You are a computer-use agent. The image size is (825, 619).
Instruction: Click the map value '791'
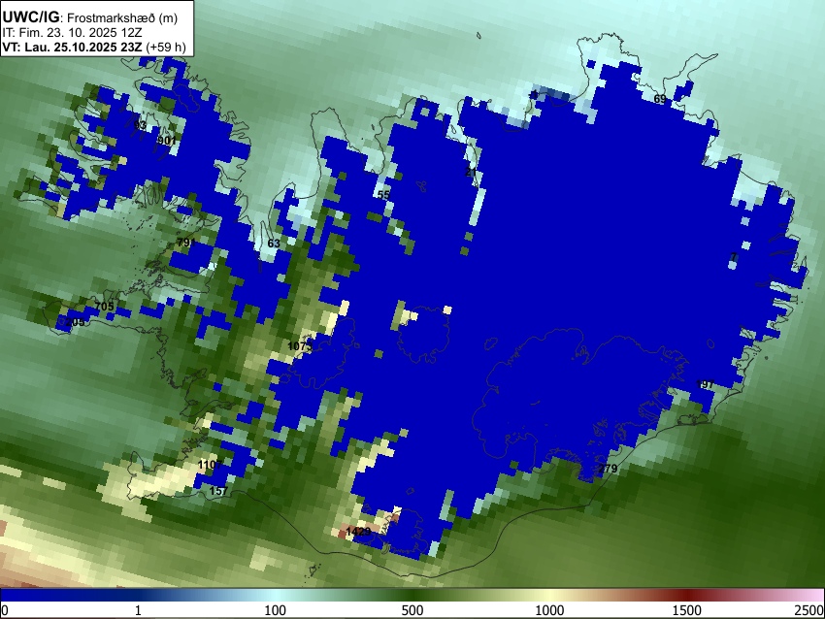coord(186,243)
